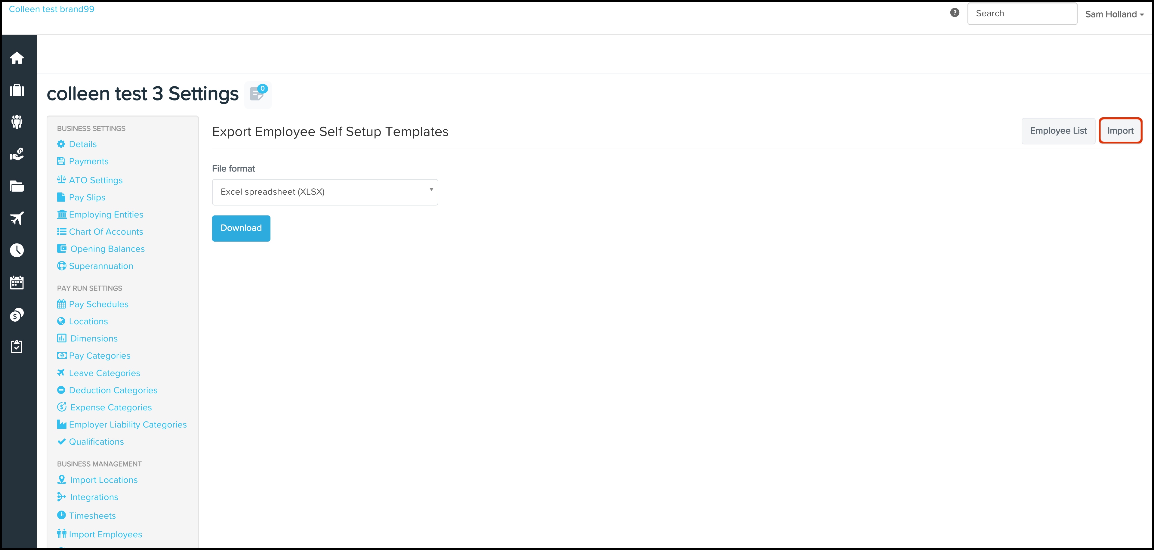Expand the File format dropdown
1154x550 pixels.
[325, 192]
